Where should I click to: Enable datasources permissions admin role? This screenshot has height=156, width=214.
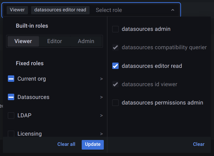pyautogui.click(x=115, y=103)
